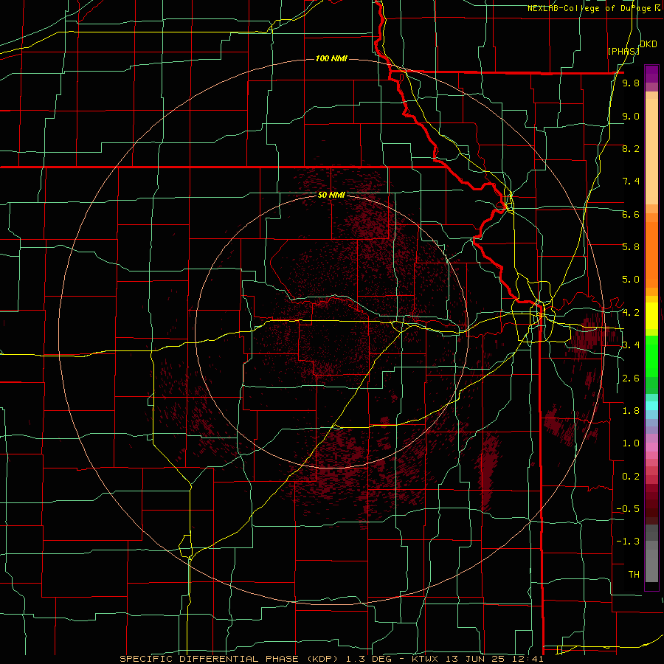
Task: Click the pink segment of the color bar
Action: point(651,447)
